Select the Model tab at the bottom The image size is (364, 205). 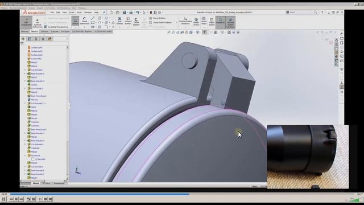tap(36, 183)
